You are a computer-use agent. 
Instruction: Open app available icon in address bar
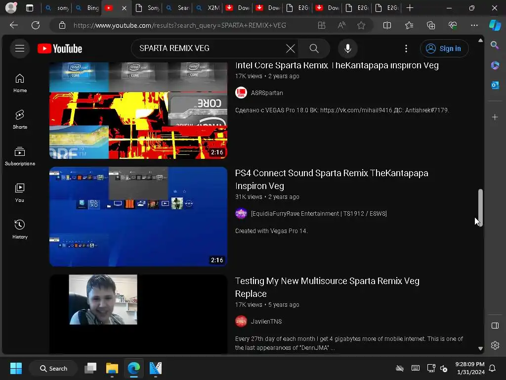[321, 25]
